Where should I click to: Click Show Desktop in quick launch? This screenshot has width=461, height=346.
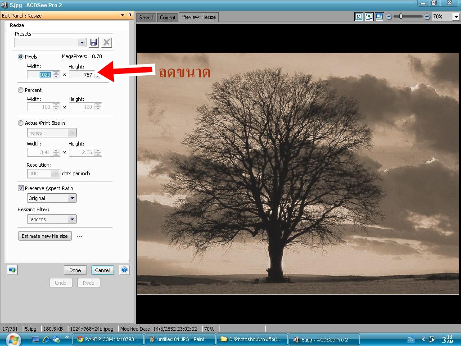[x=36, y=340]
